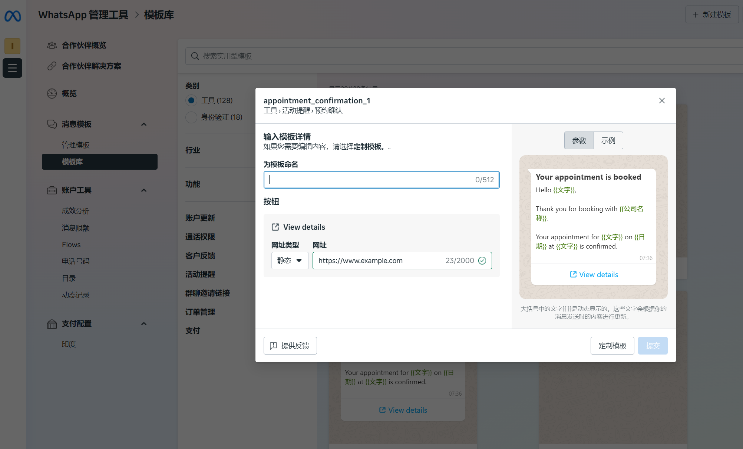This screenshot has width=743, height=449.
Task: Open 管理模板 in the sidebar
Action: (76, 145)
